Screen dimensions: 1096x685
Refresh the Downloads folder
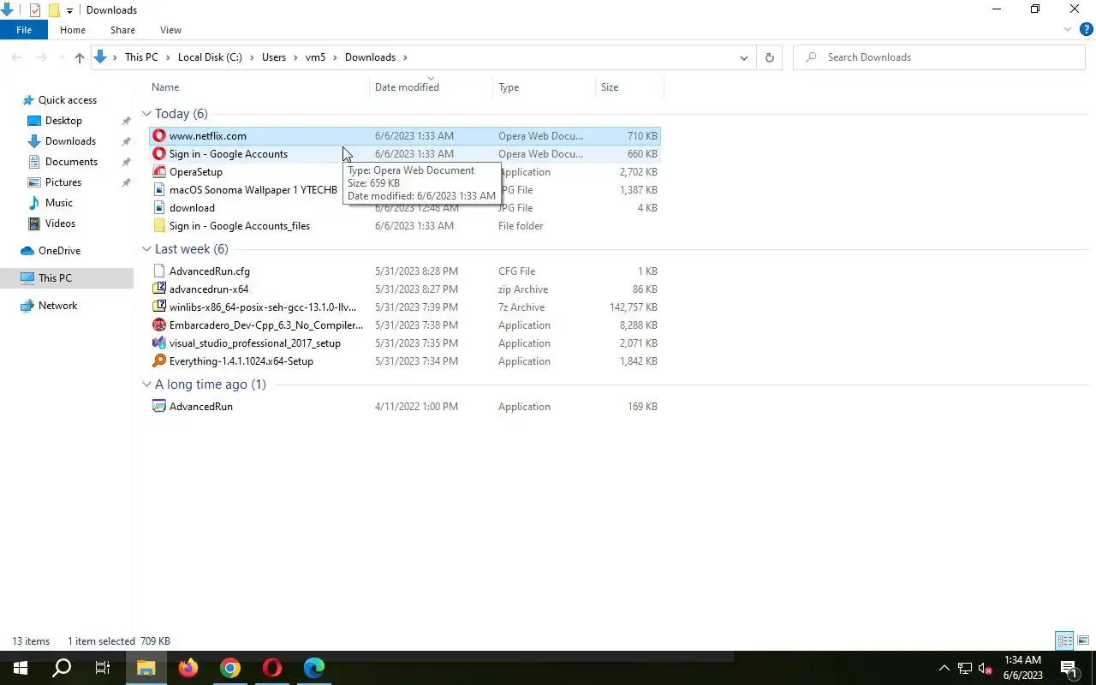769,57
